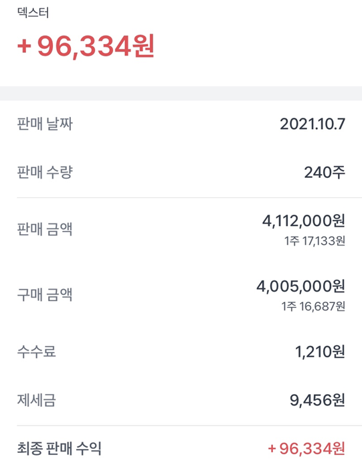Select the 수수료 label

click(x=36, y=351)
